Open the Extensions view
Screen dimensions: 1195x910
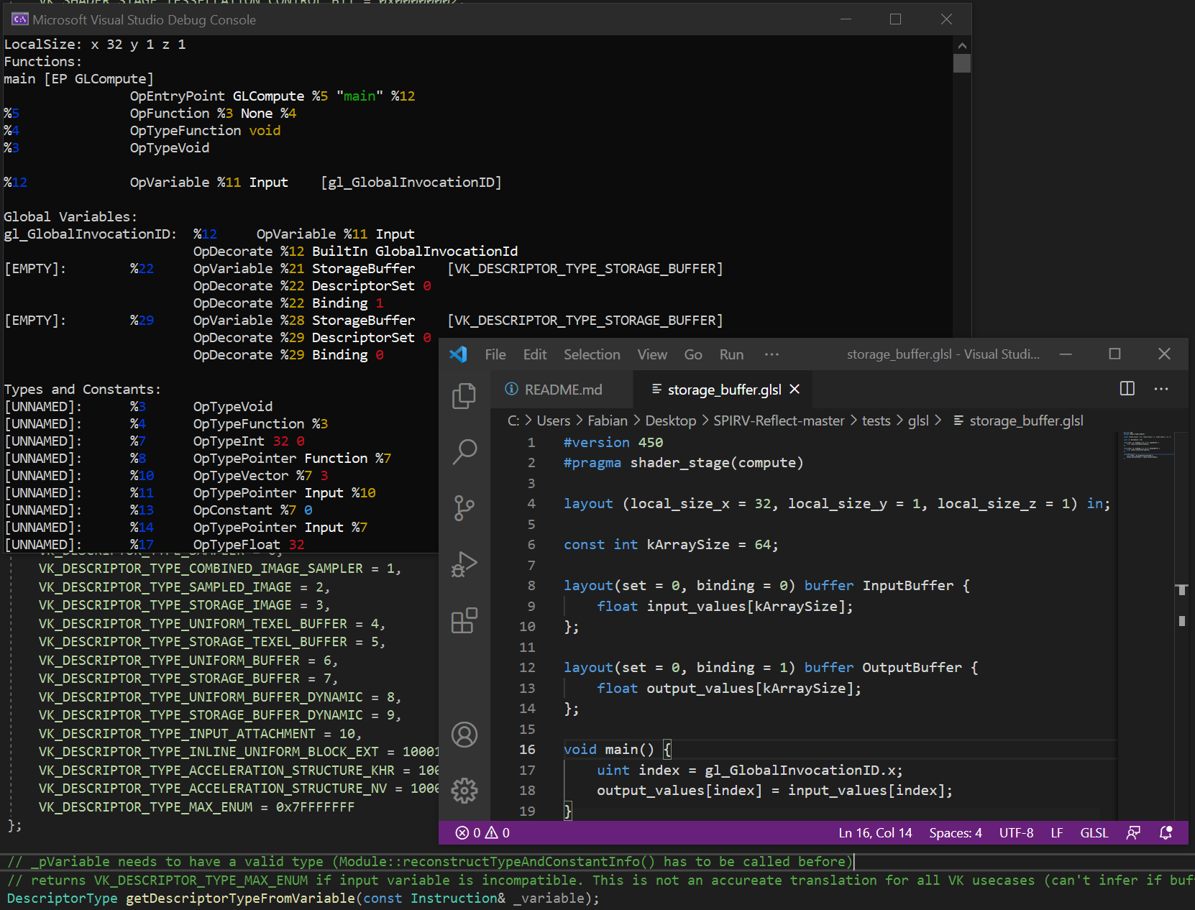(x=464, y=620)
